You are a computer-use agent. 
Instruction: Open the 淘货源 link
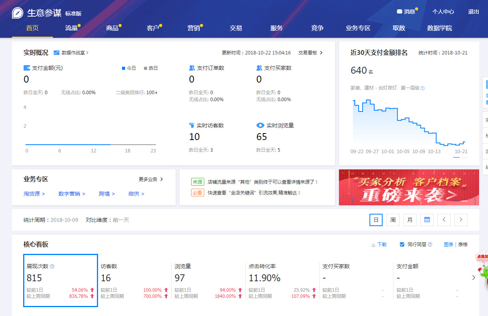(32, 194)
